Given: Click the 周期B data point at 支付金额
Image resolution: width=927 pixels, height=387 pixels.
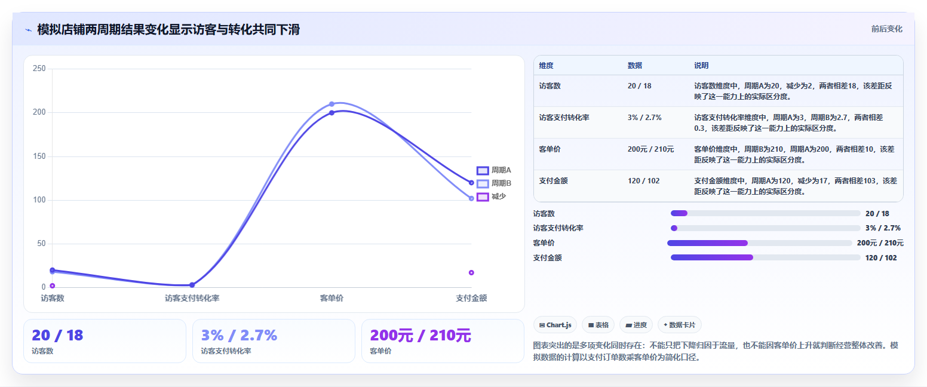Looking at the screenshot, I should [x=471, y=198].
